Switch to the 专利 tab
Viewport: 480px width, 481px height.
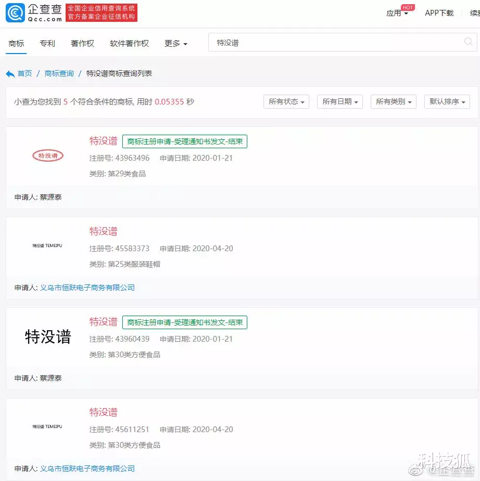tap(47, 44)
